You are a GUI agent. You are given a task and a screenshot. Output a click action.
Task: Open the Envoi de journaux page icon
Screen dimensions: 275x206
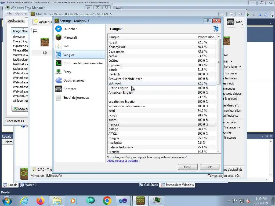pos(58,97)
